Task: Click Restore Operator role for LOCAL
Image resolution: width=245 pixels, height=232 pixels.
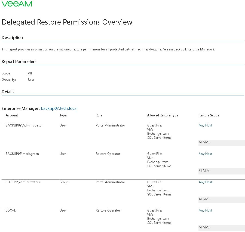Action: [108, 210]
